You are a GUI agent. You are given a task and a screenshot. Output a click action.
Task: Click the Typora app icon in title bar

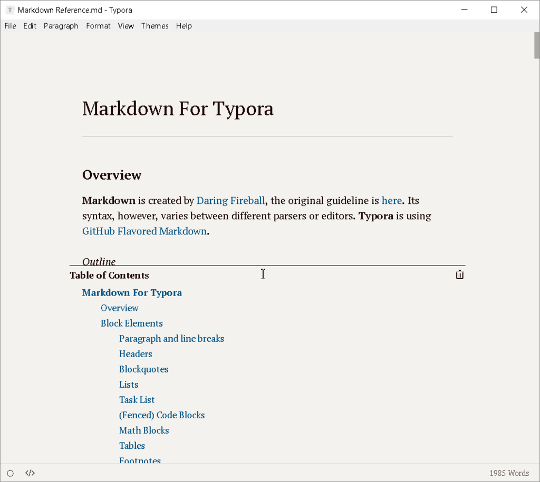point(10,10)
